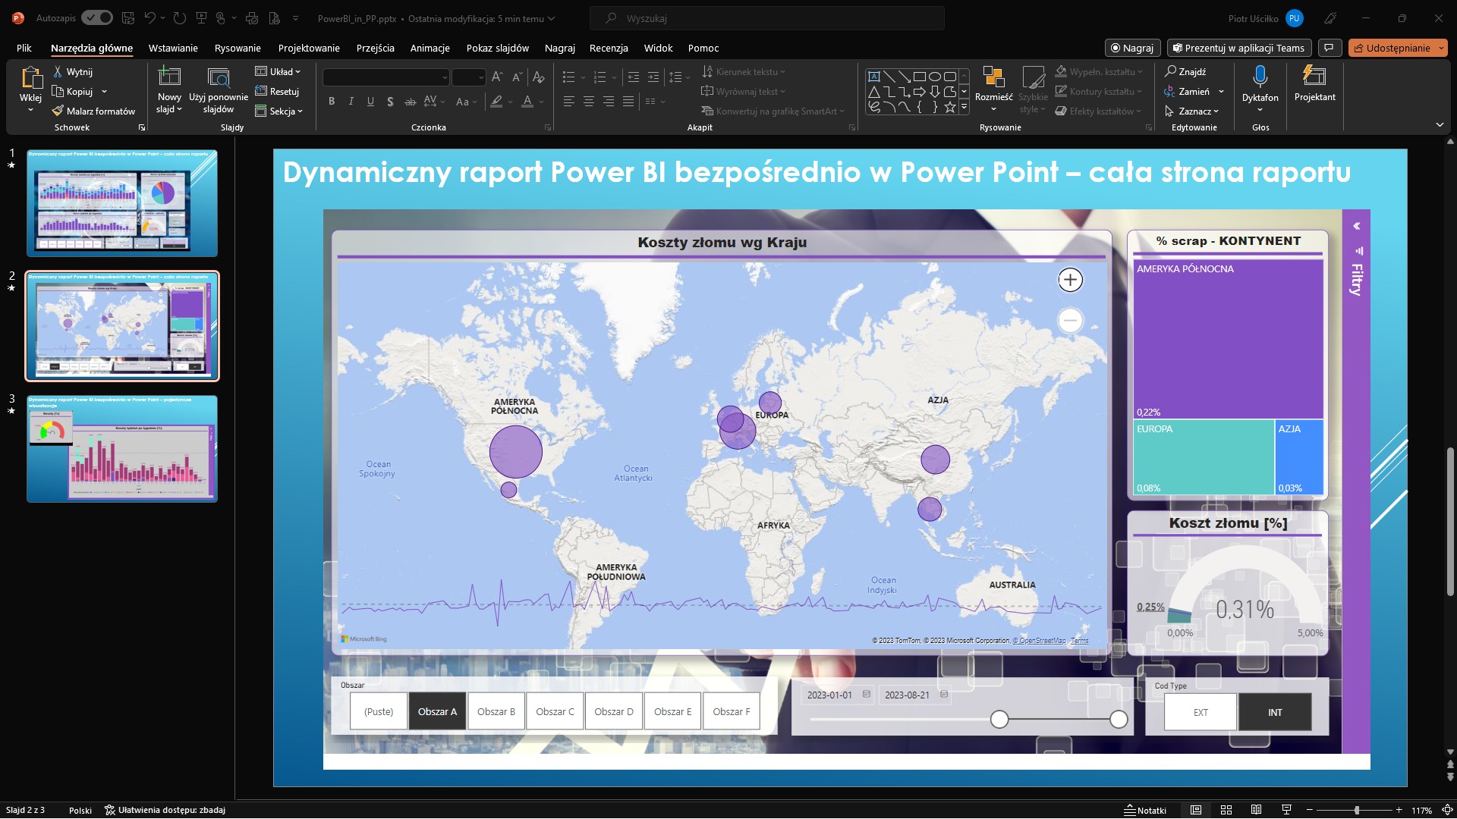Click Notatki in the status bar

tap(1146, 810)
